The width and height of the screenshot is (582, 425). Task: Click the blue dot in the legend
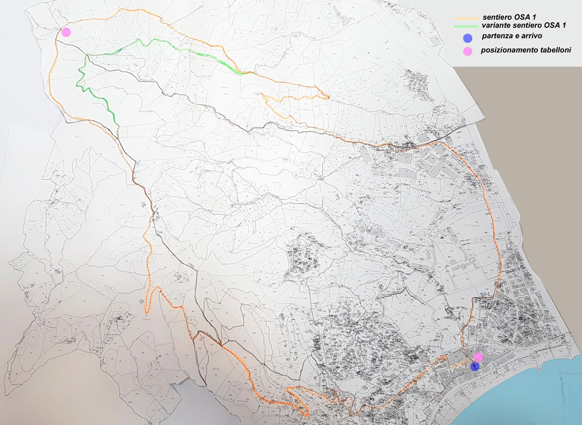click(467, 38)
